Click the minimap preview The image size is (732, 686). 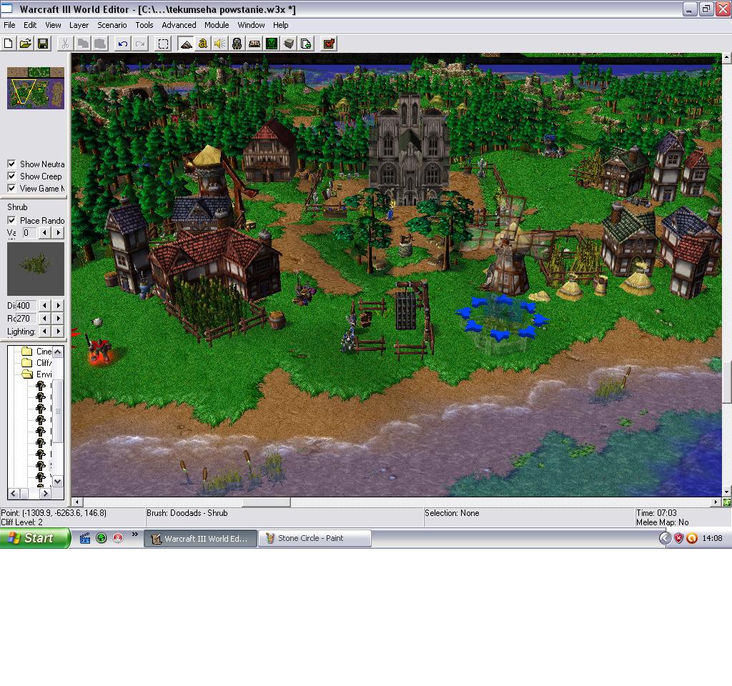pos(36,88)
